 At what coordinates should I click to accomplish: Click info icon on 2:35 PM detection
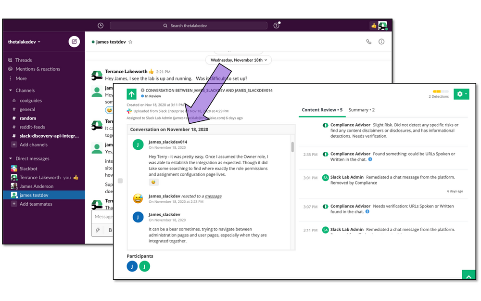point(370,159)
